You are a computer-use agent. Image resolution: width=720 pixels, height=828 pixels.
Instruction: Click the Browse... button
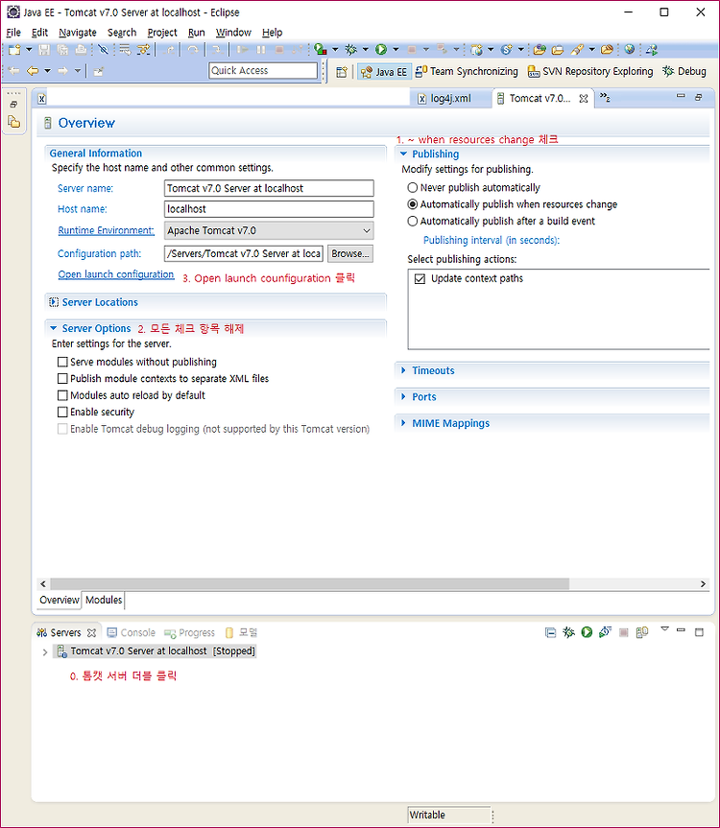pyautogui.click(x=350, y=254)
